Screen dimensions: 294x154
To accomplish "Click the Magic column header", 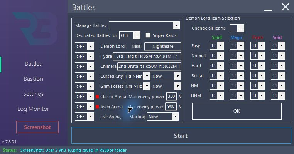I will 237,37.
